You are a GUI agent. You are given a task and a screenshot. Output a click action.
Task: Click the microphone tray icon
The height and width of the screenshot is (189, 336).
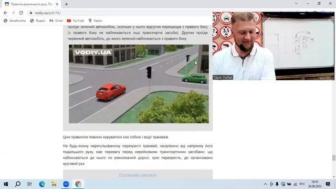[x=277, y=184]
